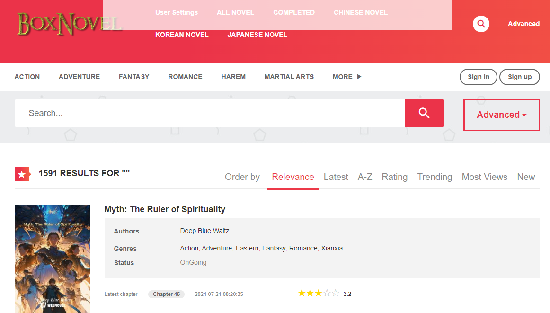Click the round search icon in header
This screenshot has width=550, height=313.
point(481,24)
